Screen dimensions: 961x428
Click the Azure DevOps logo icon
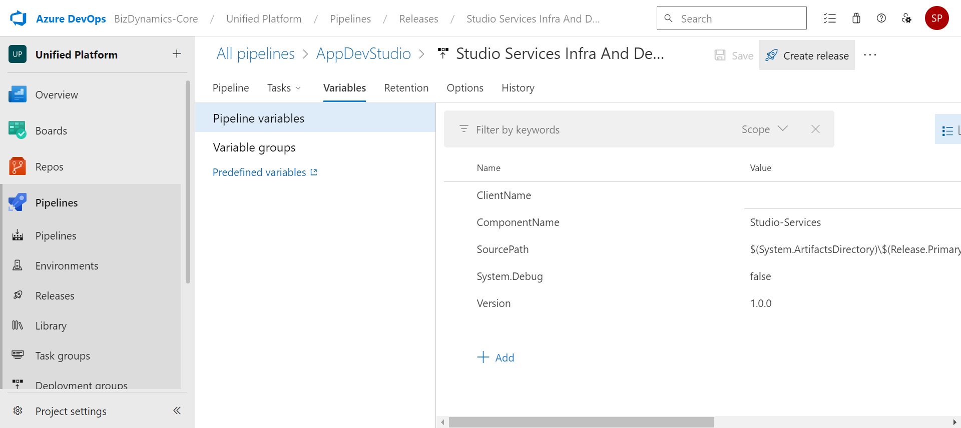[x=18, y=18]
